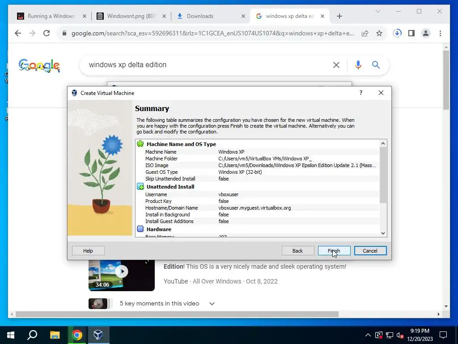Click the key moments preview thumbnail
458x344 pixels.
[x=98, y=304]
